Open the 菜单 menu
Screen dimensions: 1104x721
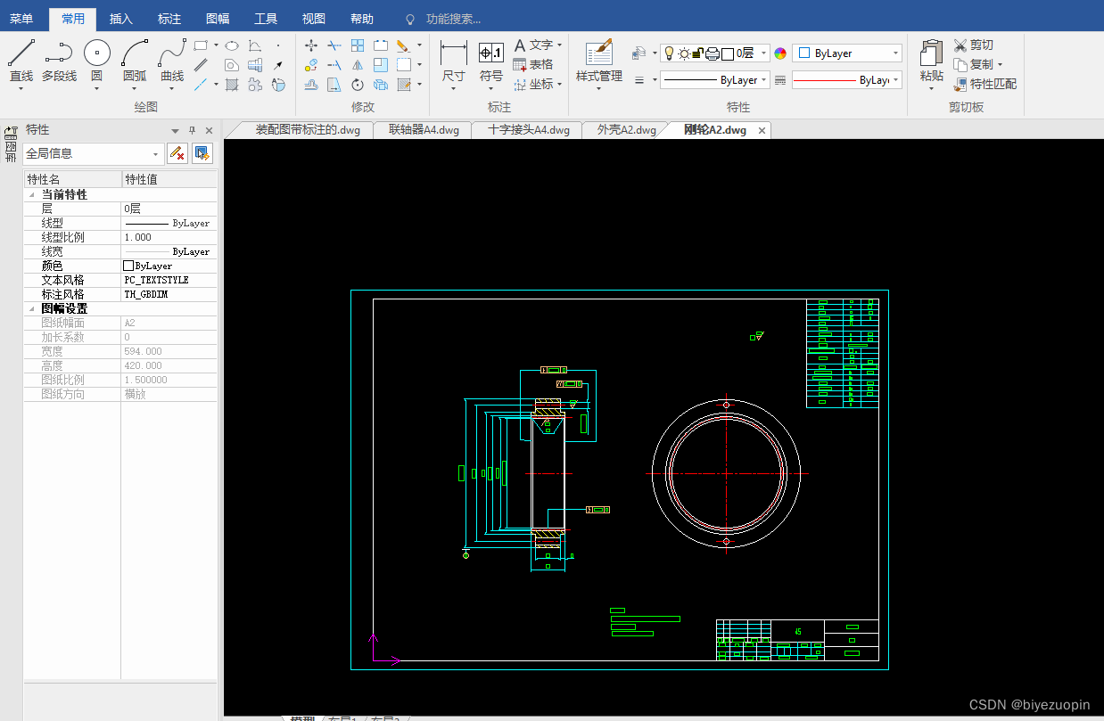(x=21, y=18)
